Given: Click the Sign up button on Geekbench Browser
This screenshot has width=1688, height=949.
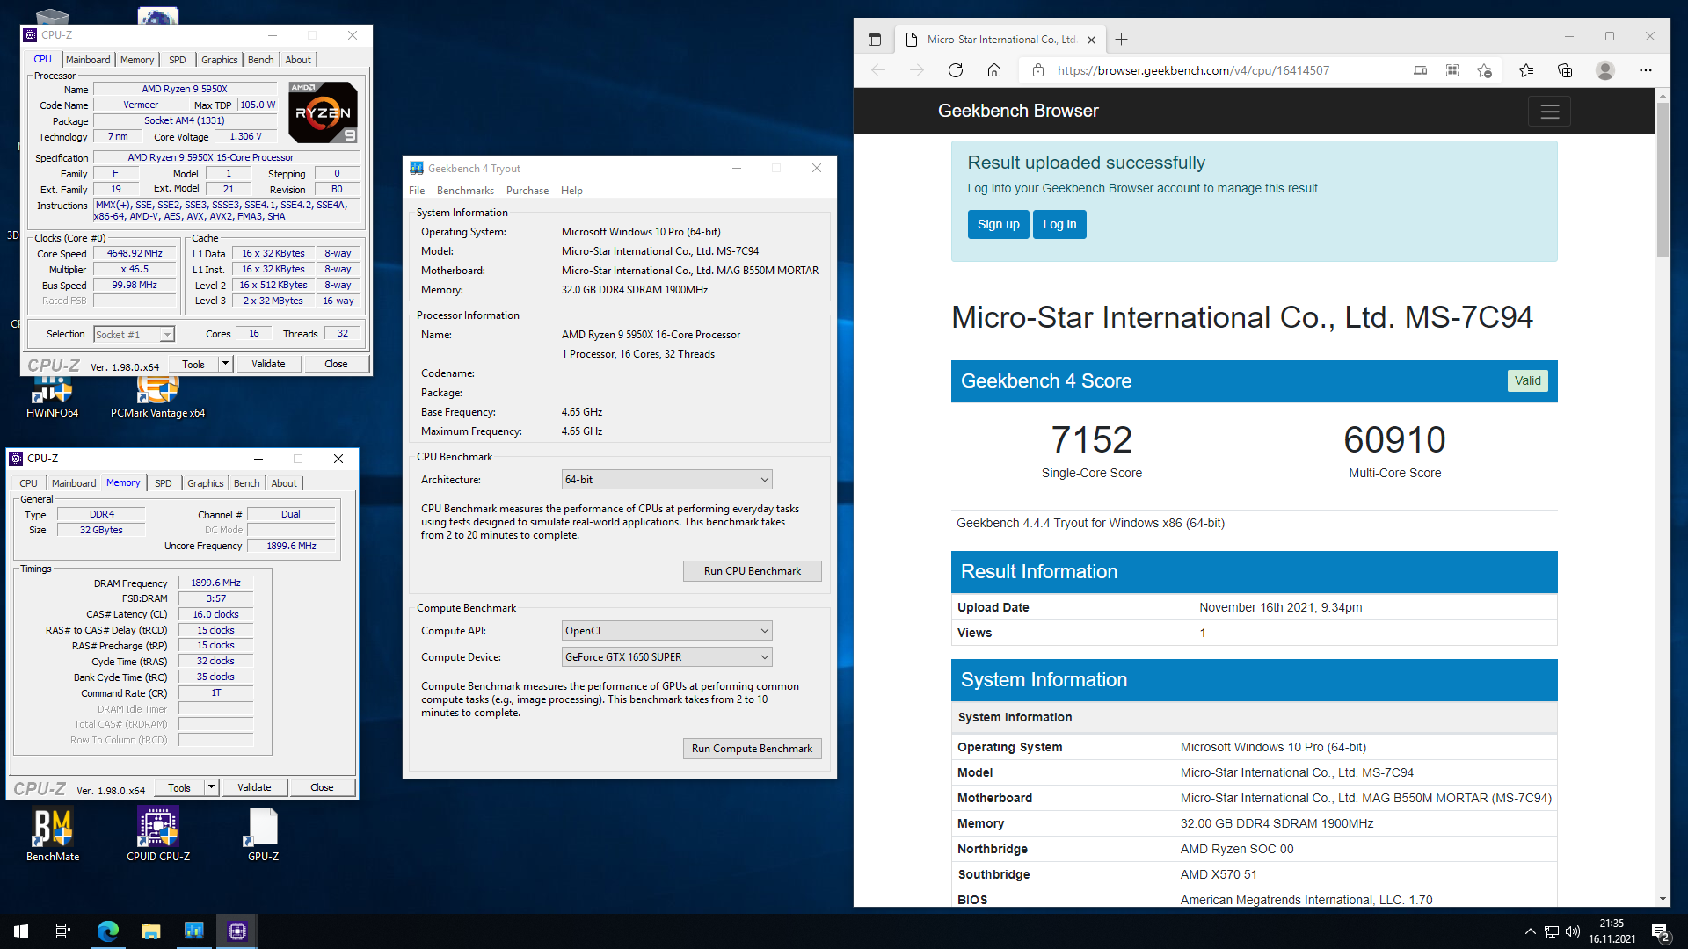Looking at the screenshot, I should 998,224.
